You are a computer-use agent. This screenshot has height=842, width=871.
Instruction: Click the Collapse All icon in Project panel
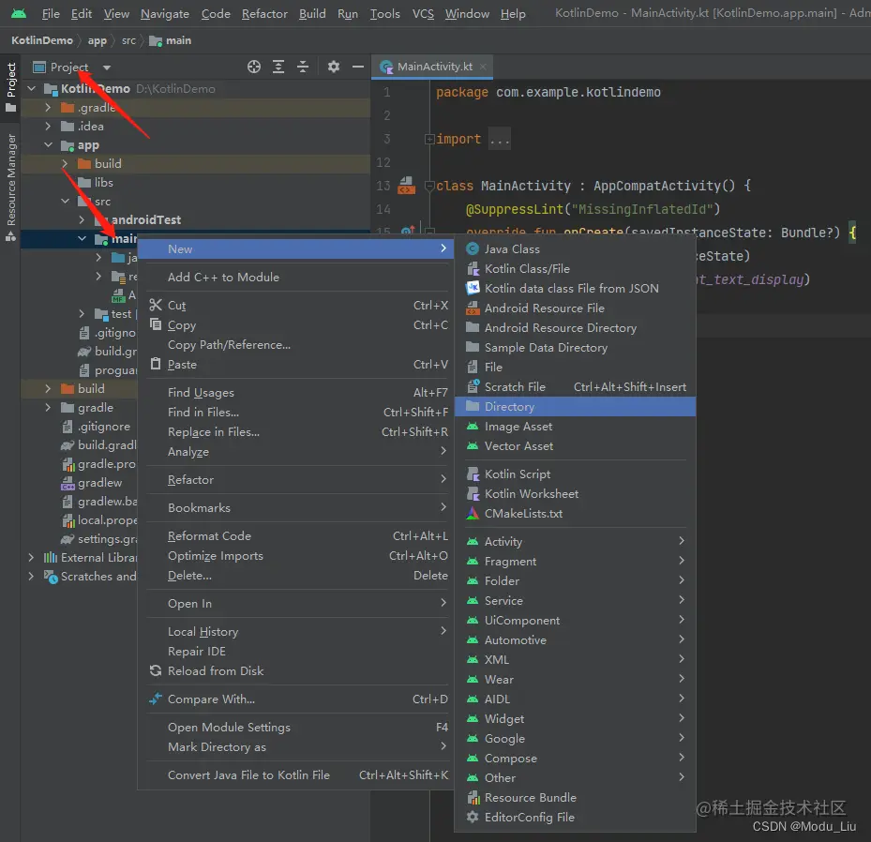point(303,68)
